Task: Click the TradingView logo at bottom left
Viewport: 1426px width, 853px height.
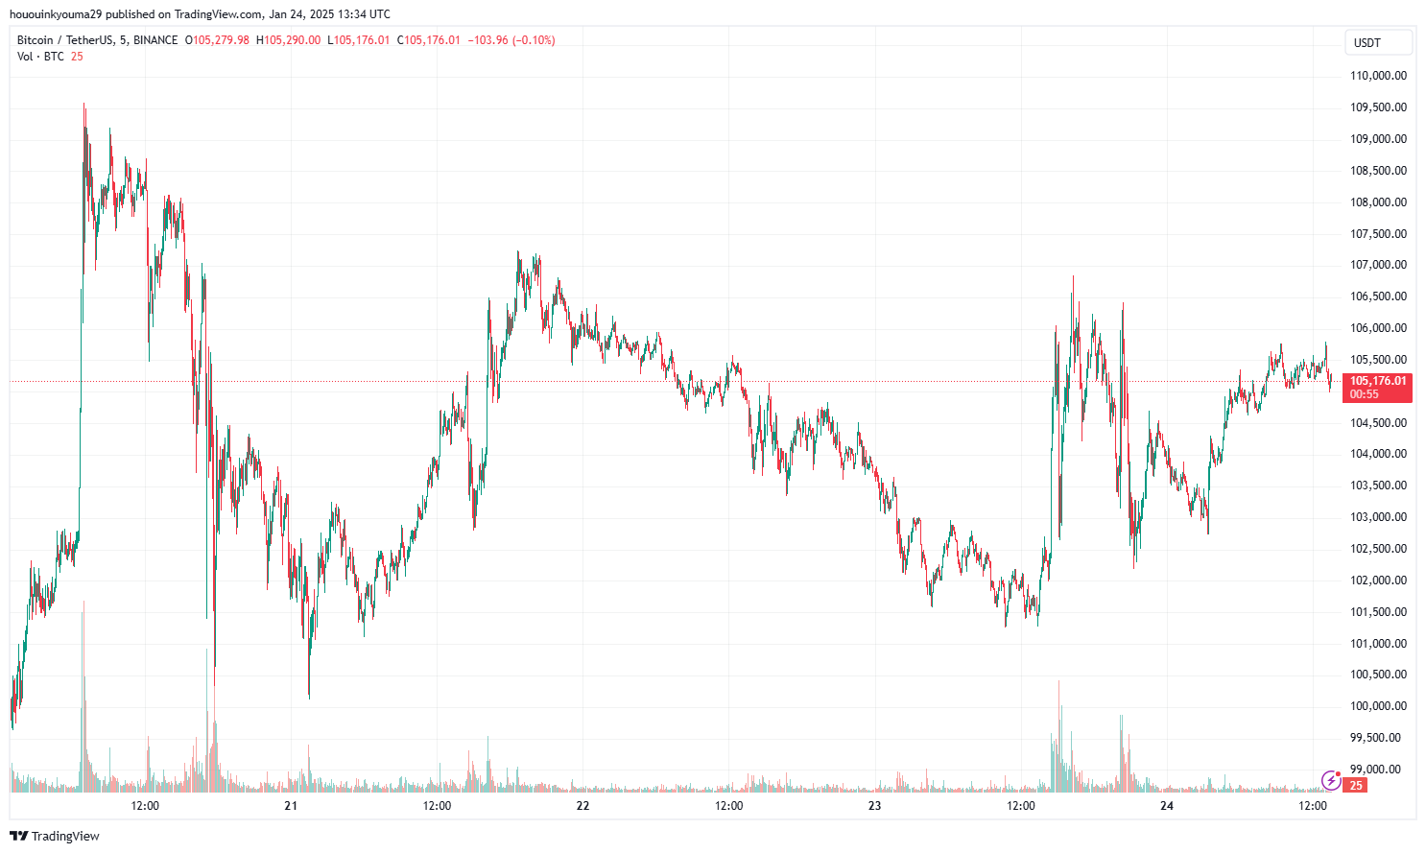Action: point(55,836)
